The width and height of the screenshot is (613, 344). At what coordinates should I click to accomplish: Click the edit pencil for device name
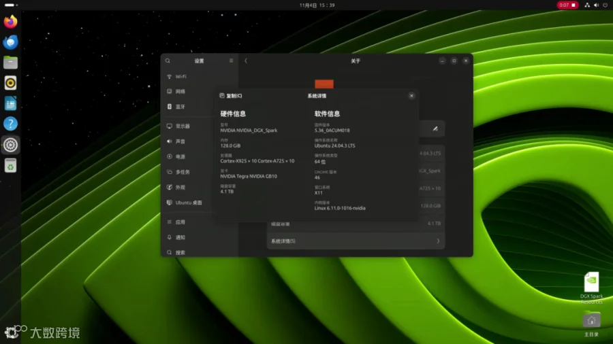[435, 128]
